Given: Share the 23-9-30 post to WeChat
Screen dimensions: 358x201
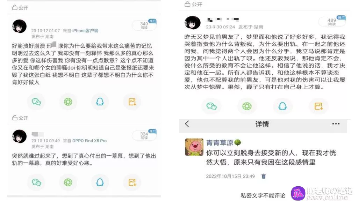Looking at the screenshot, I should [212, 106].
